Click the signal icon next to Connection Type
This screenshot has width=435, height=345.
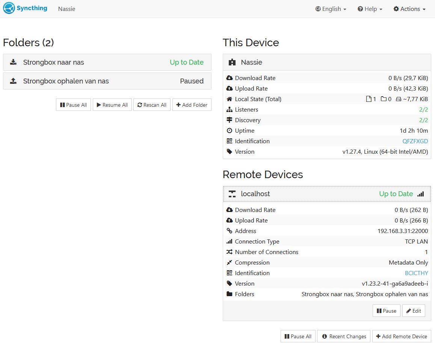pyautogui.click(x=230, y=241)
